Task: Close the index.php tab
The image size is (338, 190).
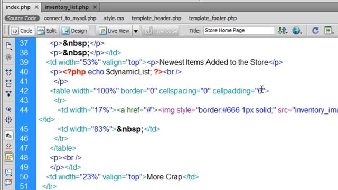Action: tap(36, 7)
